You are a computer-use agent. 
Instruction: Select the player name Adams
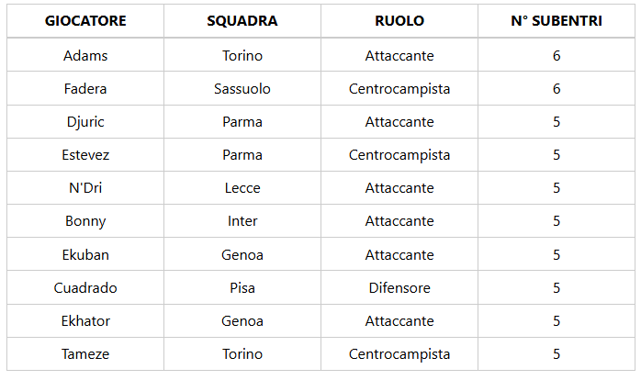pos(85,56)
